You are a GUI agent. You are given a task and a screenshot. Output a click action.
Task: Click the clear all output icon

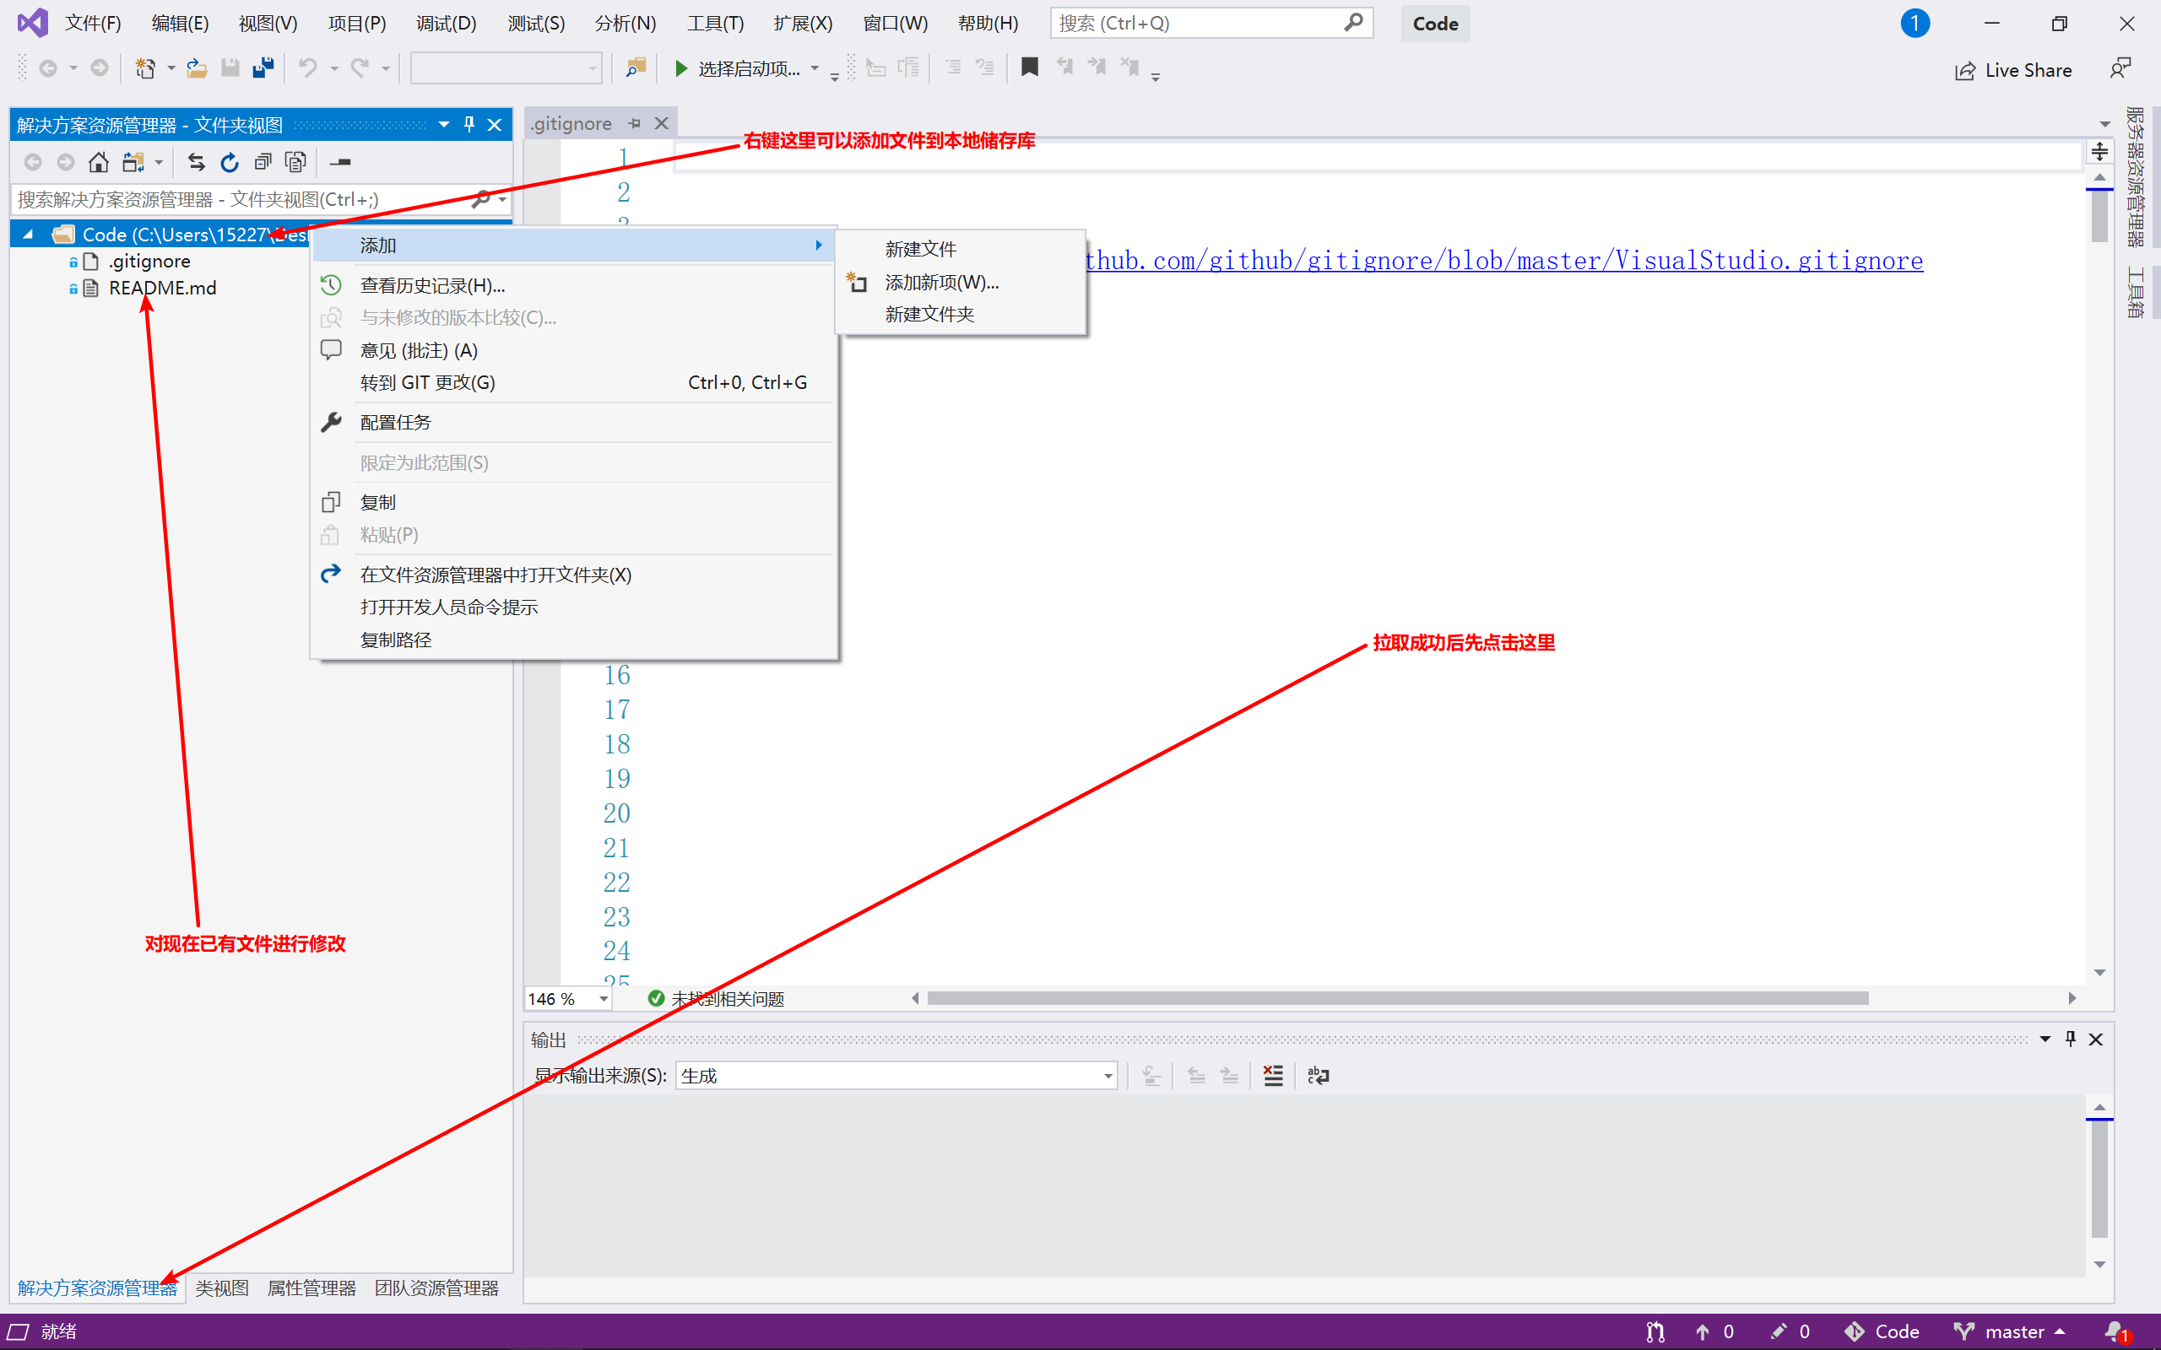tap(1273, 1076)
